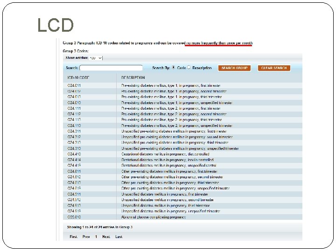Viewport: 336px width, 252px height.
Task: Click the 'Group 3 Codes:' label
Action: (x=76, y=51)
